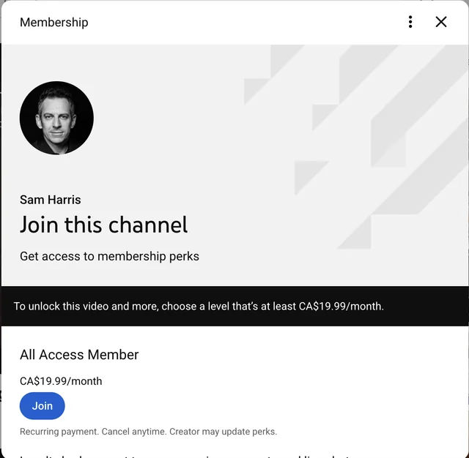This screenshot has height=458, width=469.
Task: Click the Creator may update perks phrase
Action: tap(223, 432)
